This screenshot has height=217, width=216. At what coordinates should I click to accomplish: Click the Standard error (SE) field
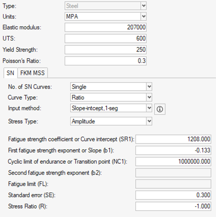pyautogui.click(x=173, y=195)
